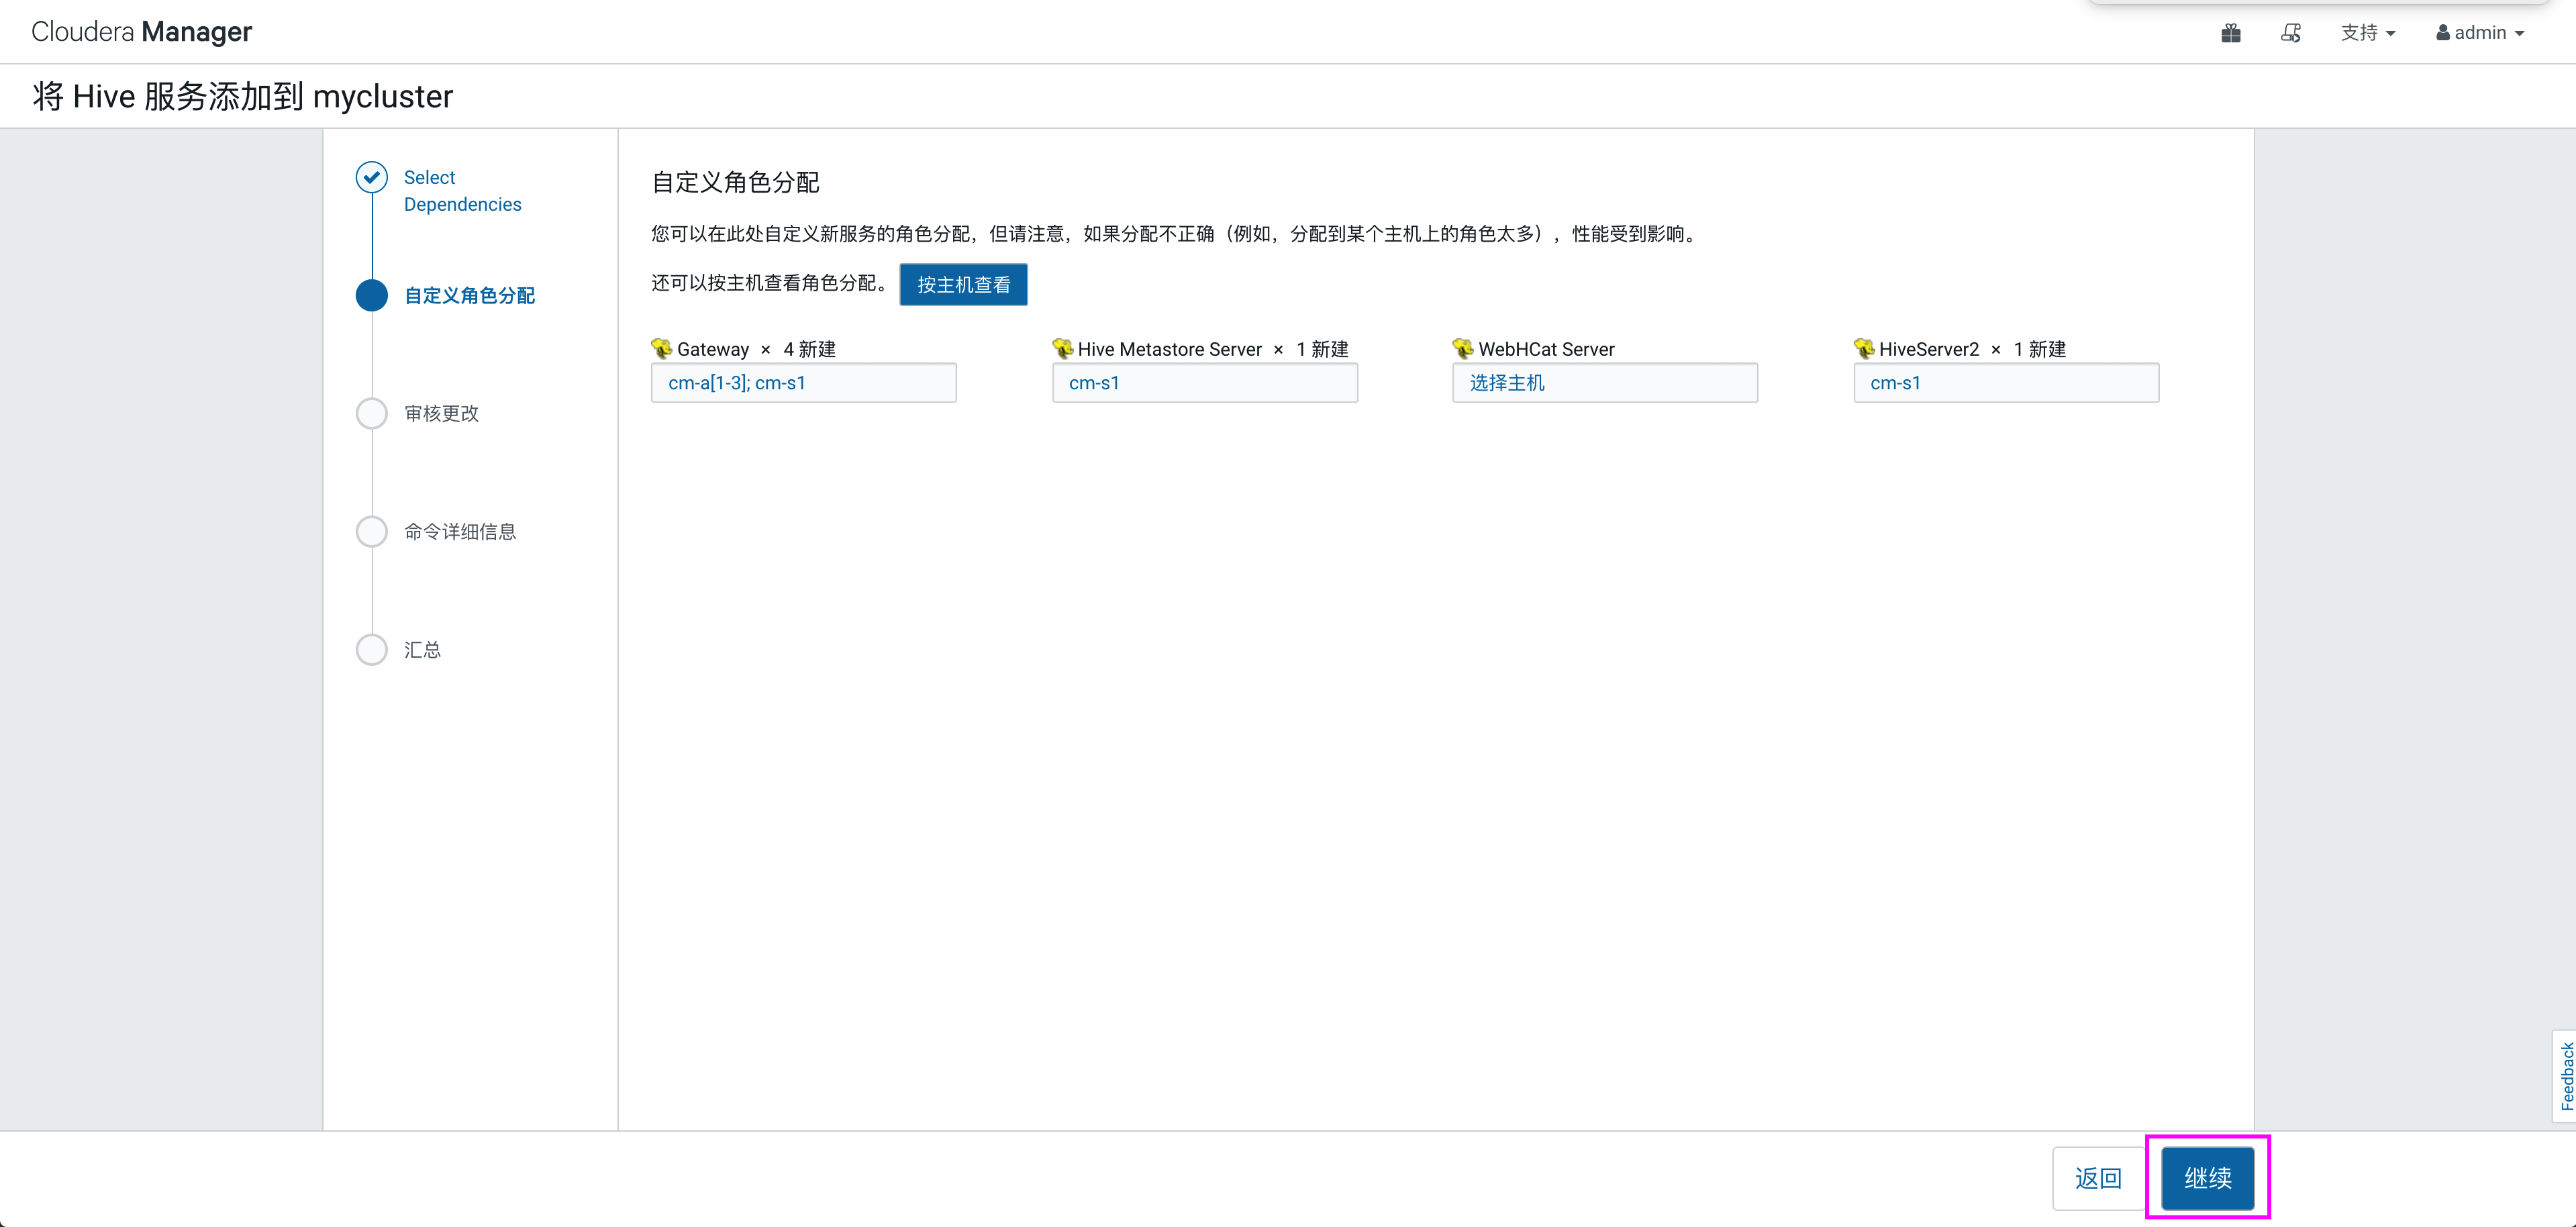Viewport: 2576px width, 1227px height.
Task: Click the 审核更改 wizard step circle
Action: click(371, 412)
